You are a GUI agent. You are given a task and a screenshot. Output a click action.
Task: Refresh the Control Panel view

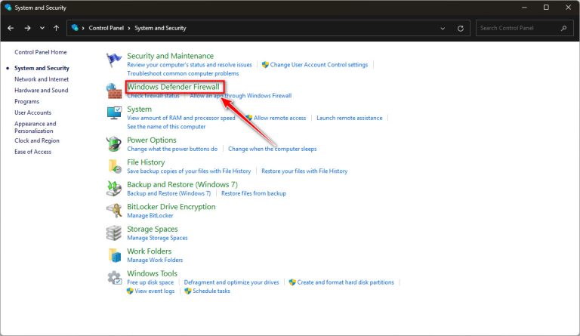461,28
